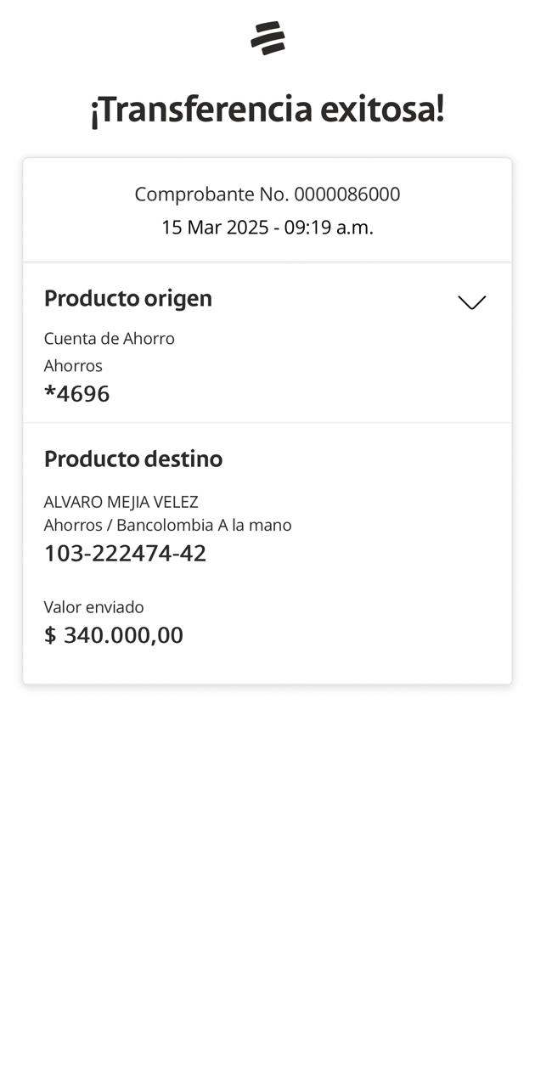Screen dimensions: 535x1087
Task: Click the amount $ 340.000,00
Action: coord(114,634)
